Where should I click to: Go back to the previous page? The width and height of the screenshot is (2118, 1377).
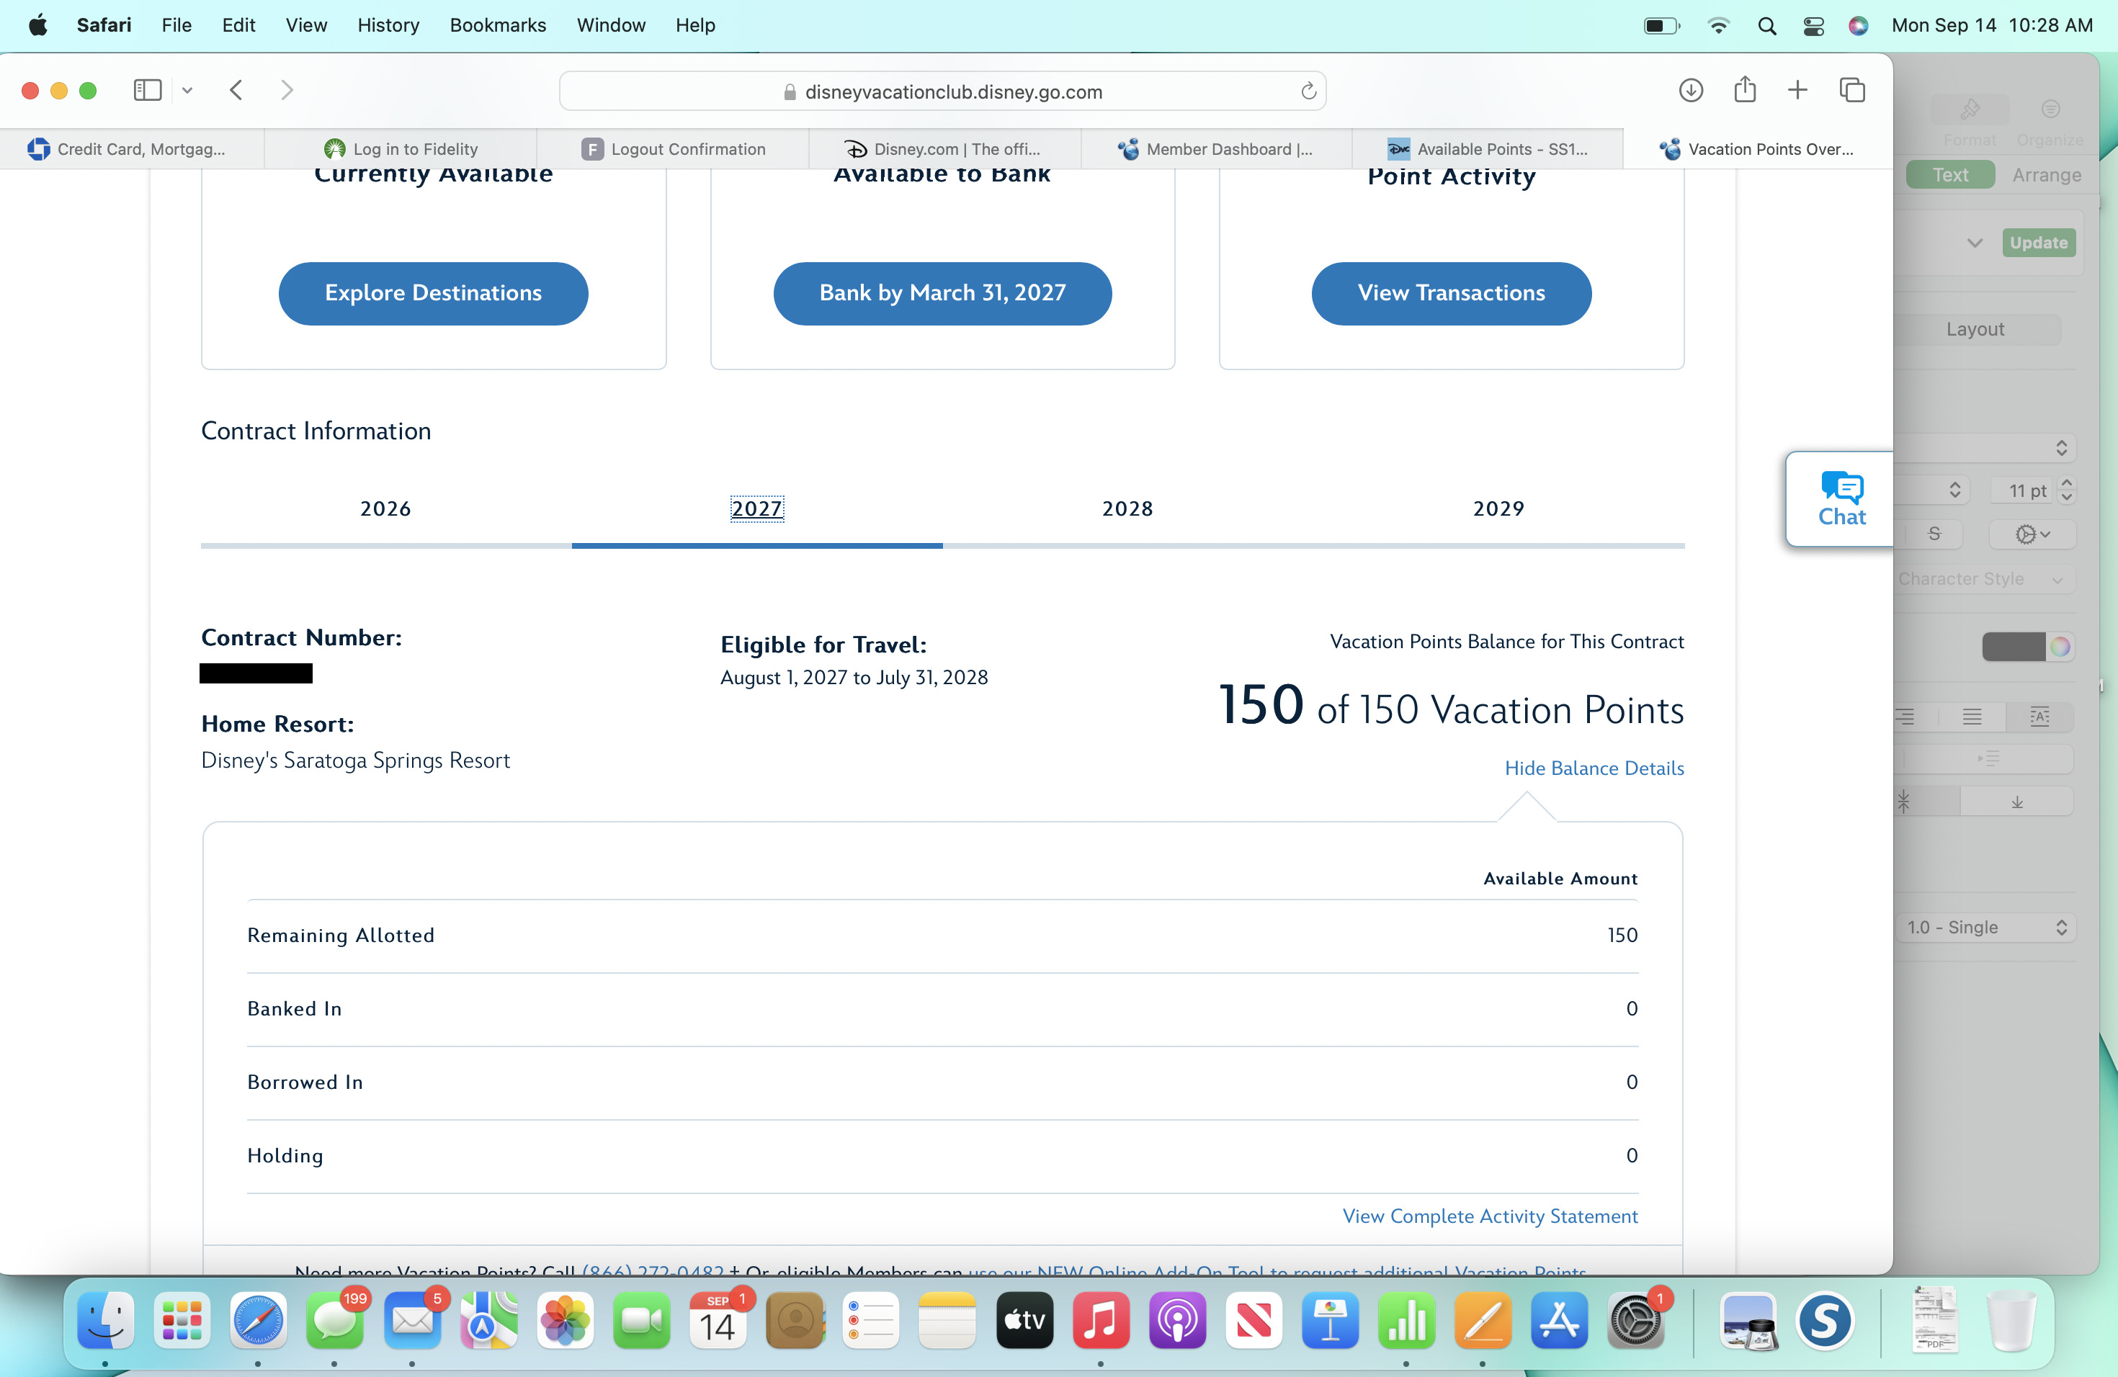point(236,90)
